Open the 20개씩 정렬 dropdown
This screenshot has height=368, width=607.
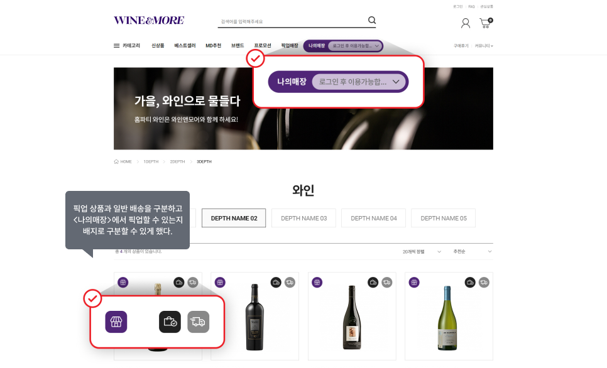(422, 252)
